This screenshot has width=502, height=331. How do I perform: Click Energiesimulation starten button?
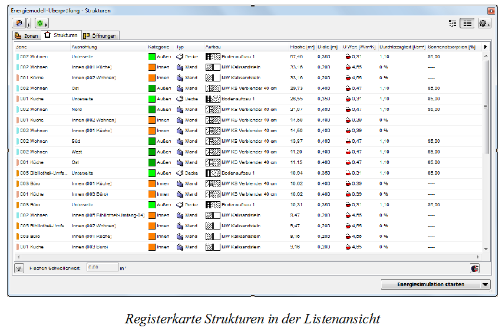tap(431, 284)
